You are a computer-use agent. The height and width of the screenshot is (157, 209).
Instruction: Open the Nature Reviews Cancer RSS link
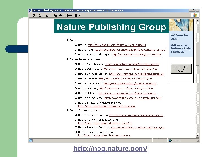(136, 115)
